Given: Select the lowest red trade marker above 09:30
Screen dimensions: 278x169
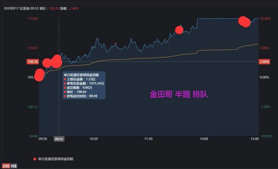Looking at the screenshot, I should (39, 77).
